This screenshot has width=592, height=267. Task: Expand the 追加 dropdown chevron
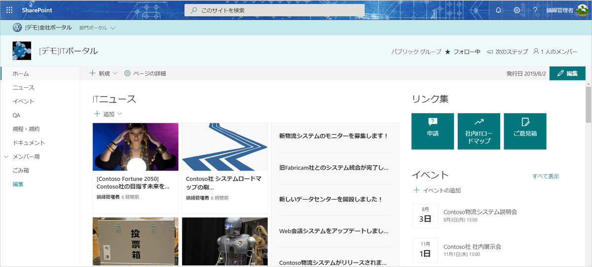tap(119, 114)
